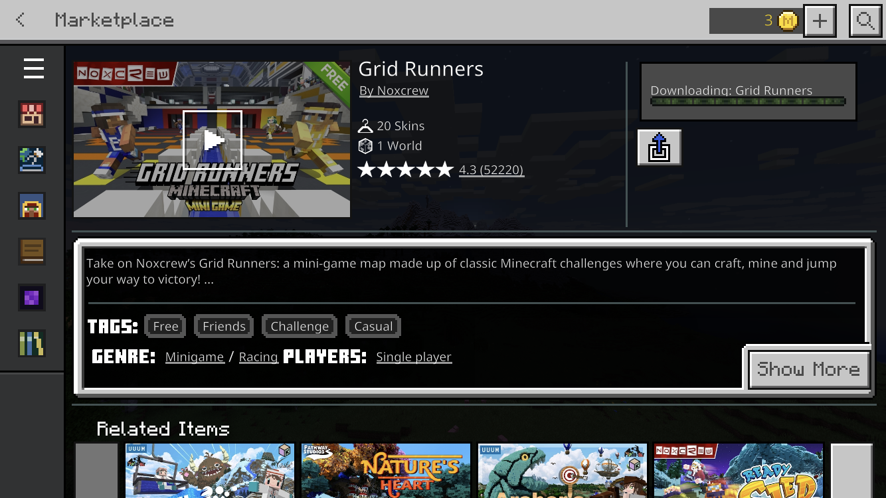Select the Challenge tag
The width and height of the screenshot is (886, 498).
pyautogui.click(x=300, y=326)
